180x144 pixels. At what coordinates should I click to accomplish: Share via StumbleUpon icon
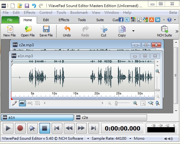(152, 20)
